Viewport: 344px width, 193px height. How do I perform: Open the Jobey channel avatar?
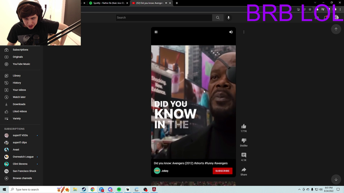click(157, 170)
